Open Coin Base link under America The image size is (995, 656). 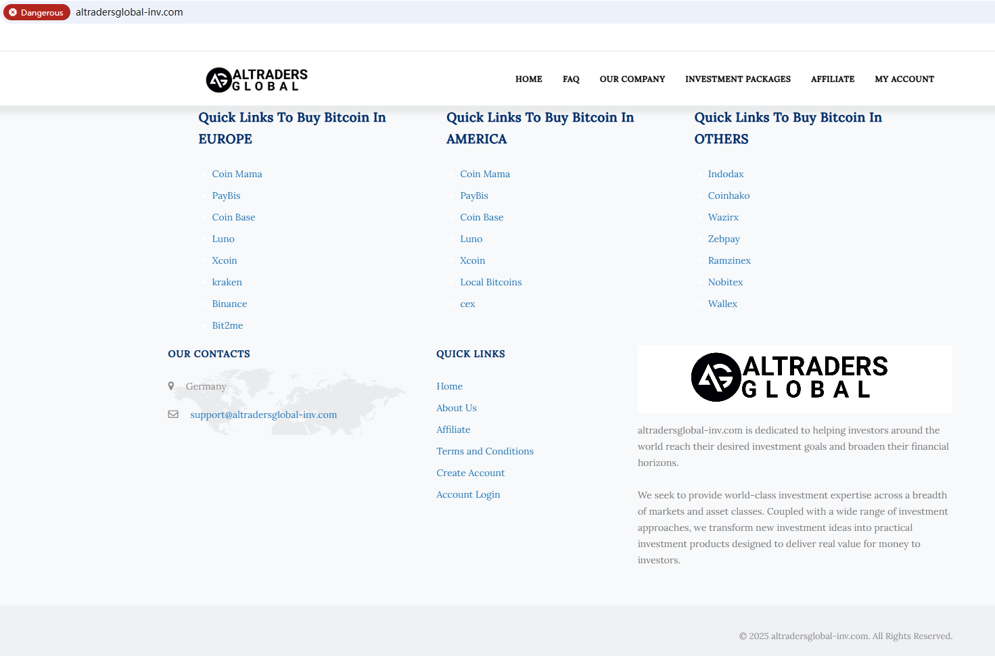(x=482, y=217)
